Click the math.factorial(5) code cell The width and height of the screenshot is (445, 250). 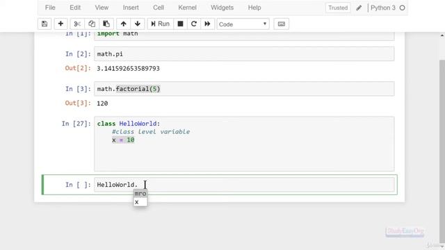[x=244, y=89]
